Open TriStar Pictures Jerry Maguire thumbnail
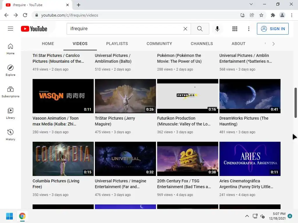 coord(125,96)
